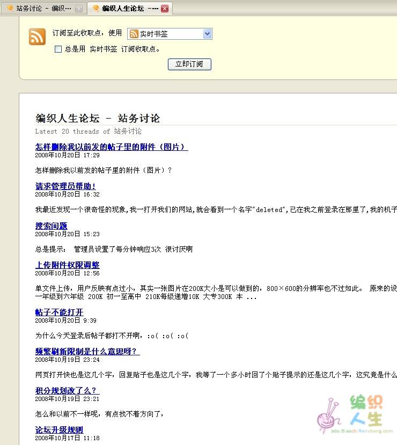Close the 站务讨论 tab with the gray X

pyautogui.click(x=79, y=9)
